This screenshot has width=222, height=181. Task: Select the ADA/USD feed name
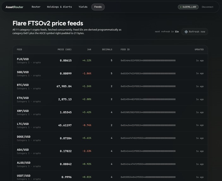pyautogui.click(x=23, y=150)
